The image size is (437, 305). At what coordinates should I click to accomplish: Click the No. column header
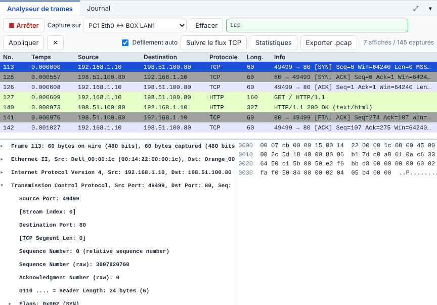tap(8, 57)
